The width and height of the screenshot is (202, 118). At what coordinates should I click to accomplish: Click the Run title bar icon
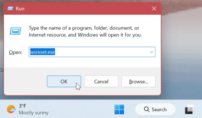click(10, 9)
